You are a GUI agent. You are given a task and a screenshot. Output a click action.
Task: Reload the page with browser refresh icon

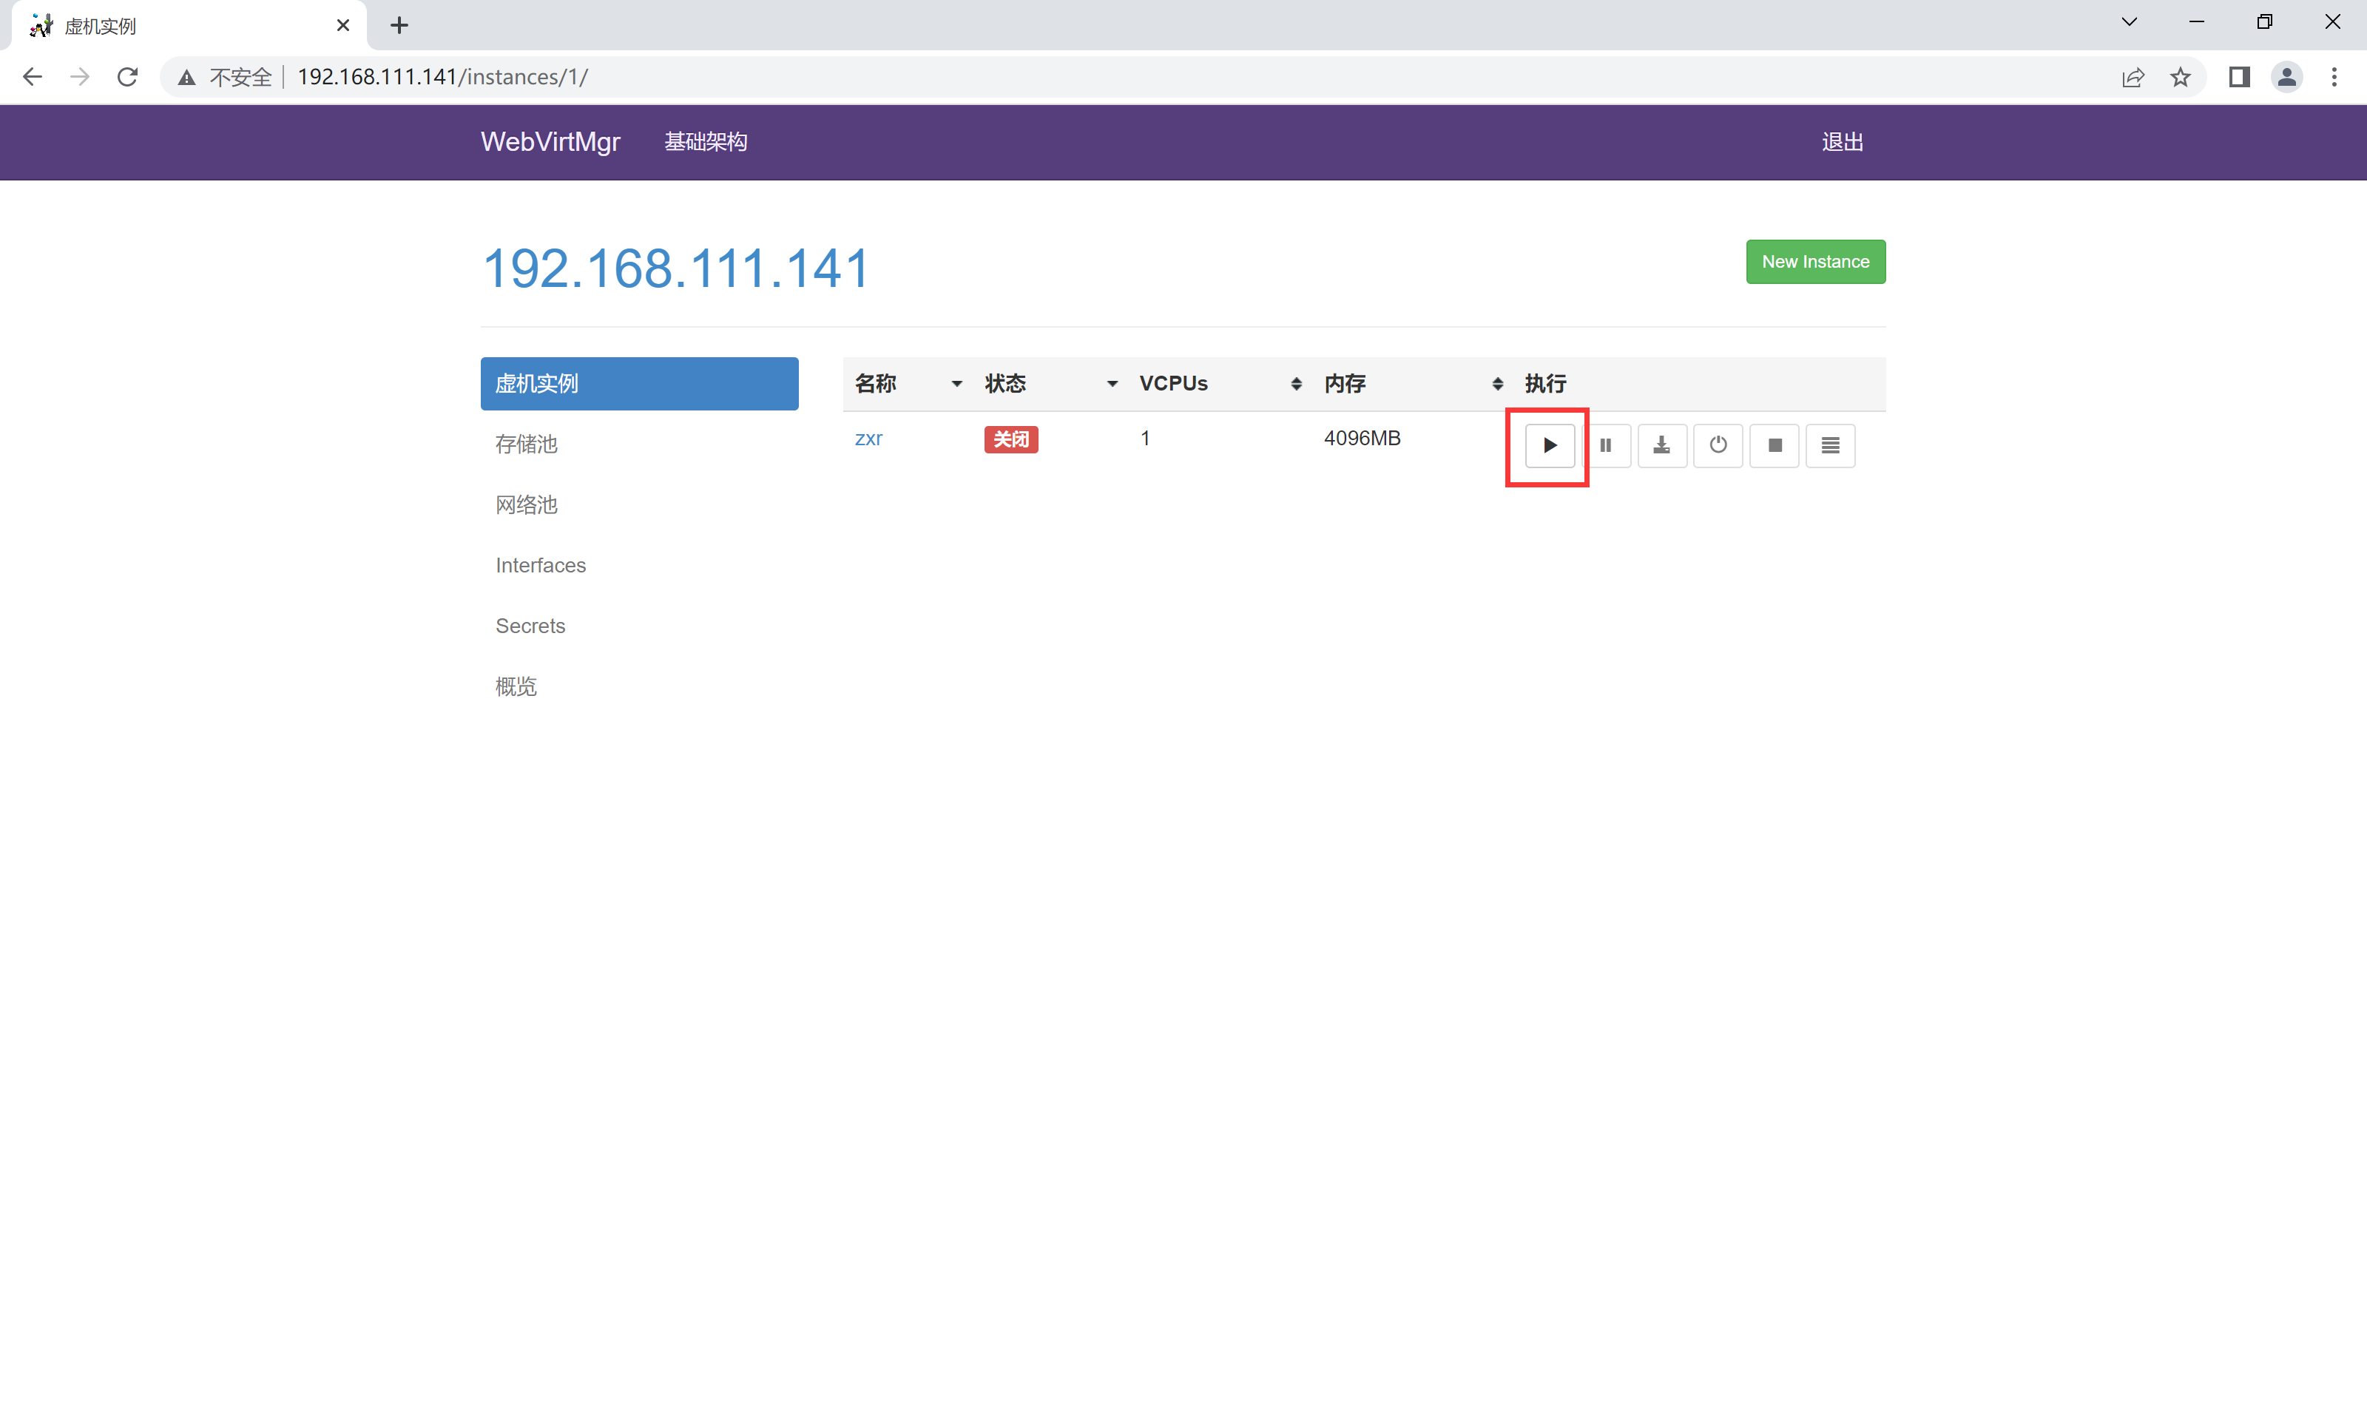(x=127, y=77)
